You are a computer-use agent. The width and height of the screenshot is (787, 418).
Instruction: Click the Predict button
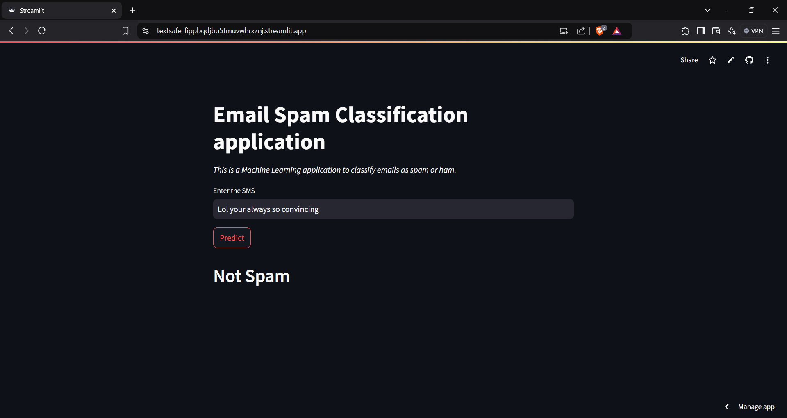(x=232, y=238)
